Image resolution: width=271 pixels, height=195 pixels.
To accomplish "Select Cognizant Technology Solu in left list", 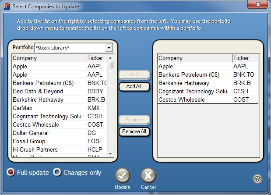I will click(59, 116).
